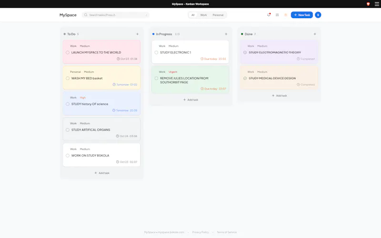Select the All filter tab

tap(193, 15)
